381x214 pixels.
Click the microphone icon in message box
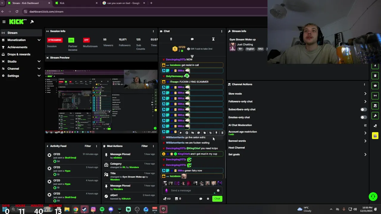166,191
